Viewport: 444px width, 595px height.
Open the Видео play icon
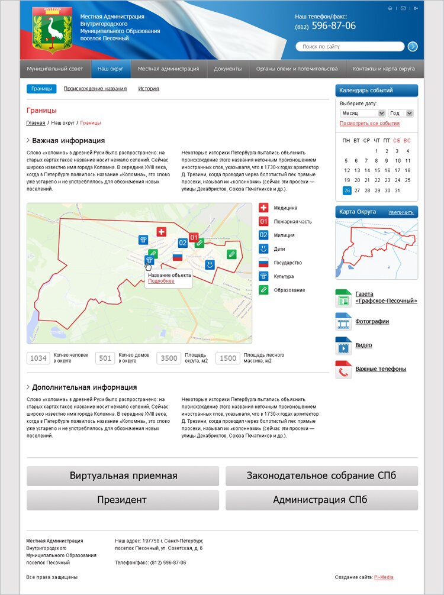point(343,345)
